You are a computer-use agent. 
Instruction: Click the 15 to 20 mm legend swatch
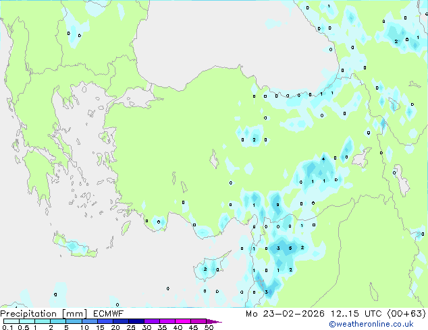pos(105,321)
